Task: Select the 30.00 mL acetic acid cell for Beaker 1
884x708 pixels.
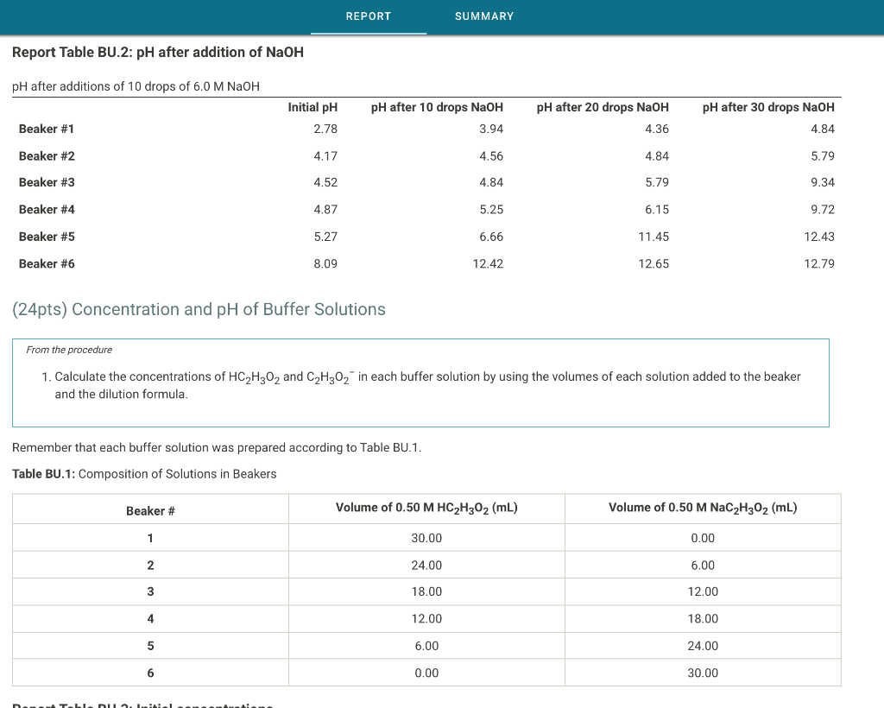Action: pyautogui.click(x=426, y=538)
